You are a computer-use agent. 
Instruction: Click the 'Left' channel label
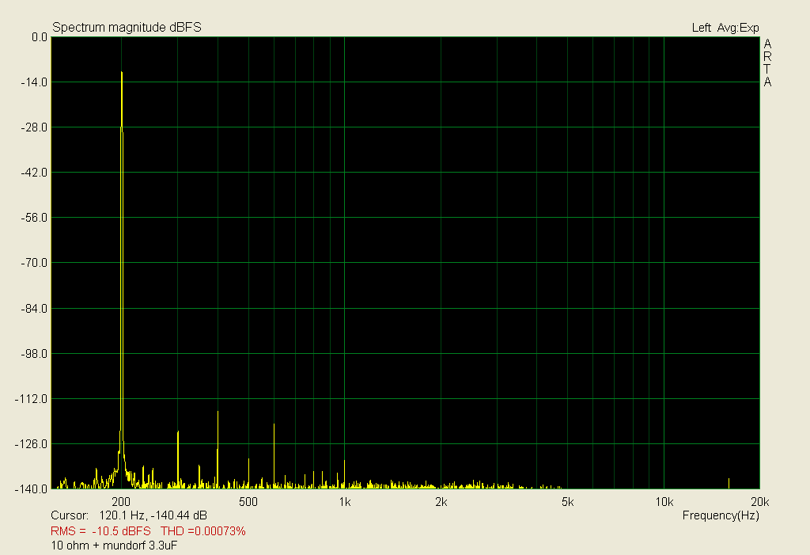(701, 28)
